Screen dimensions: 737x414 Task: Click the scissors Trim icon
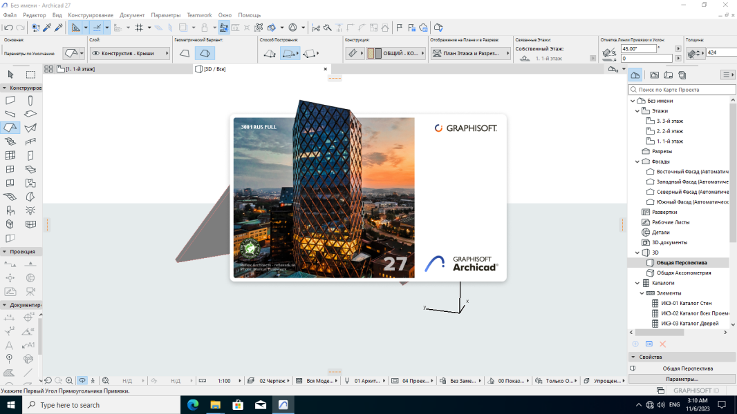click(x=316, y=28)
